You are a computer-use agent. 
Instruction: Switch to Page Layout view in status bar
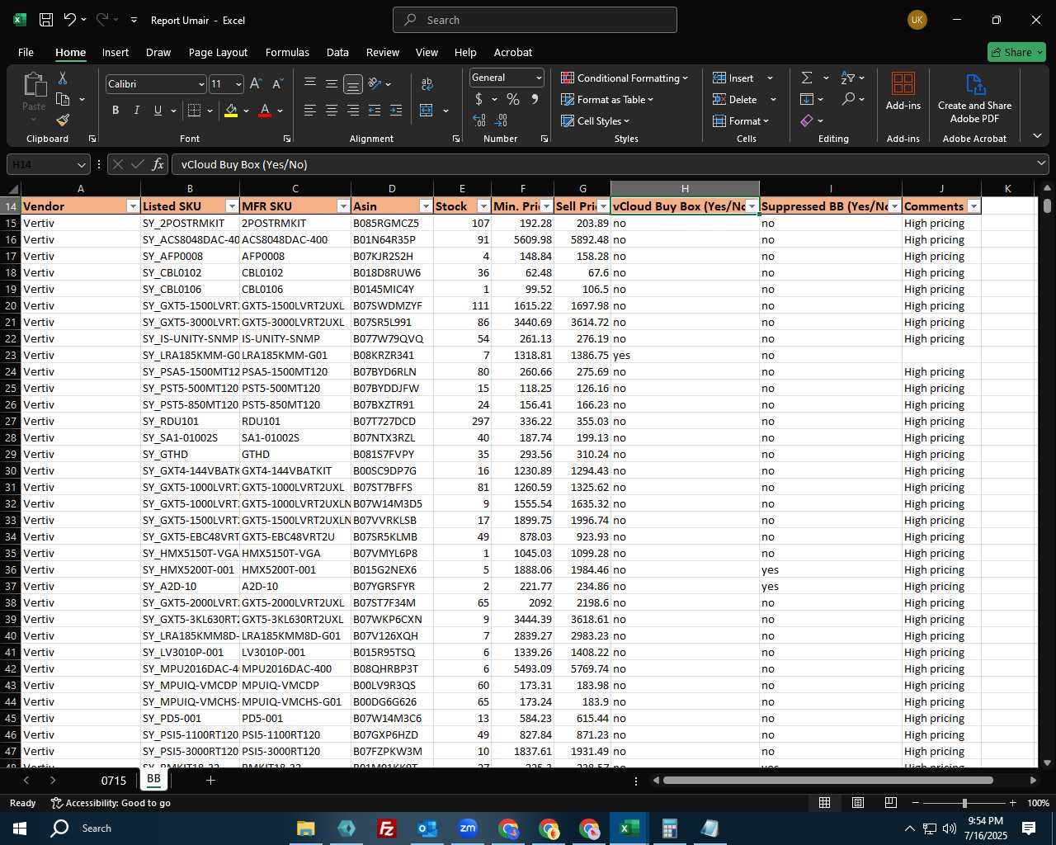coord(858,803)
